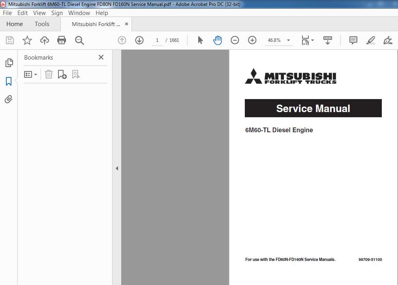
Task: Click the Mitsubishi Forklift Trucks logo
Action: pyautogui.click(x=290, y=76)
